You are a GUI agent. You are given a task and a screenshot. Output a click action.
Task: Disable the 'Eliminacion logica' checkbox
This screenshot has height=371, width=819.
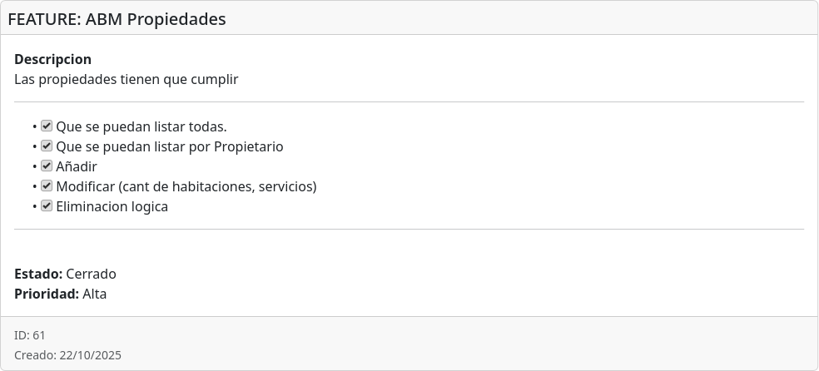47,206
